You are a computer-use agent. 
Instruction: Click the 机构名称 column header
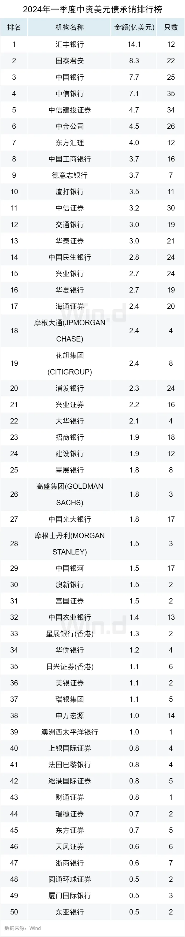[x=69, y=27]
